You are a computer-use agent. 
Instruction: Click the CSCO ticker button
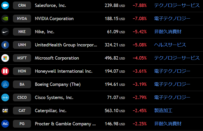point(22,97)
